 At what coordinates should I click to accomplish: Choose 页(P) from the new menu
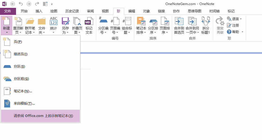(40, 42)
